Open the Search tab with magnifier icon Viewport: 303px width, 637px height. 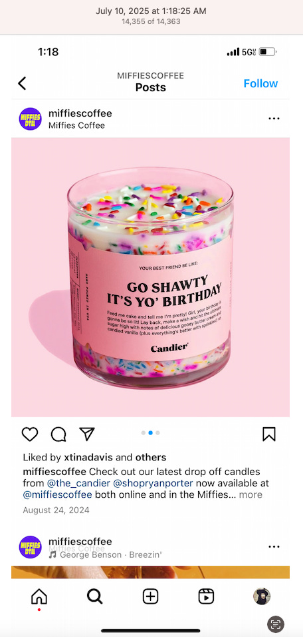[x=95, y=596]
